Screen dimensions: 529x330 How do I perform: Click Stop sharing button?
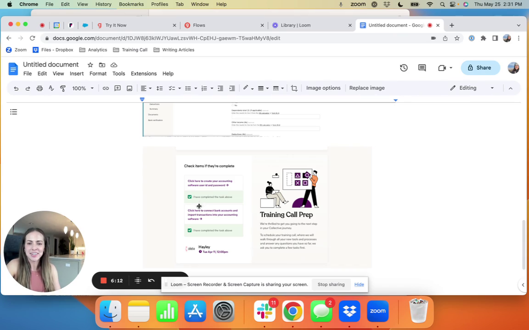pos(331,285)
